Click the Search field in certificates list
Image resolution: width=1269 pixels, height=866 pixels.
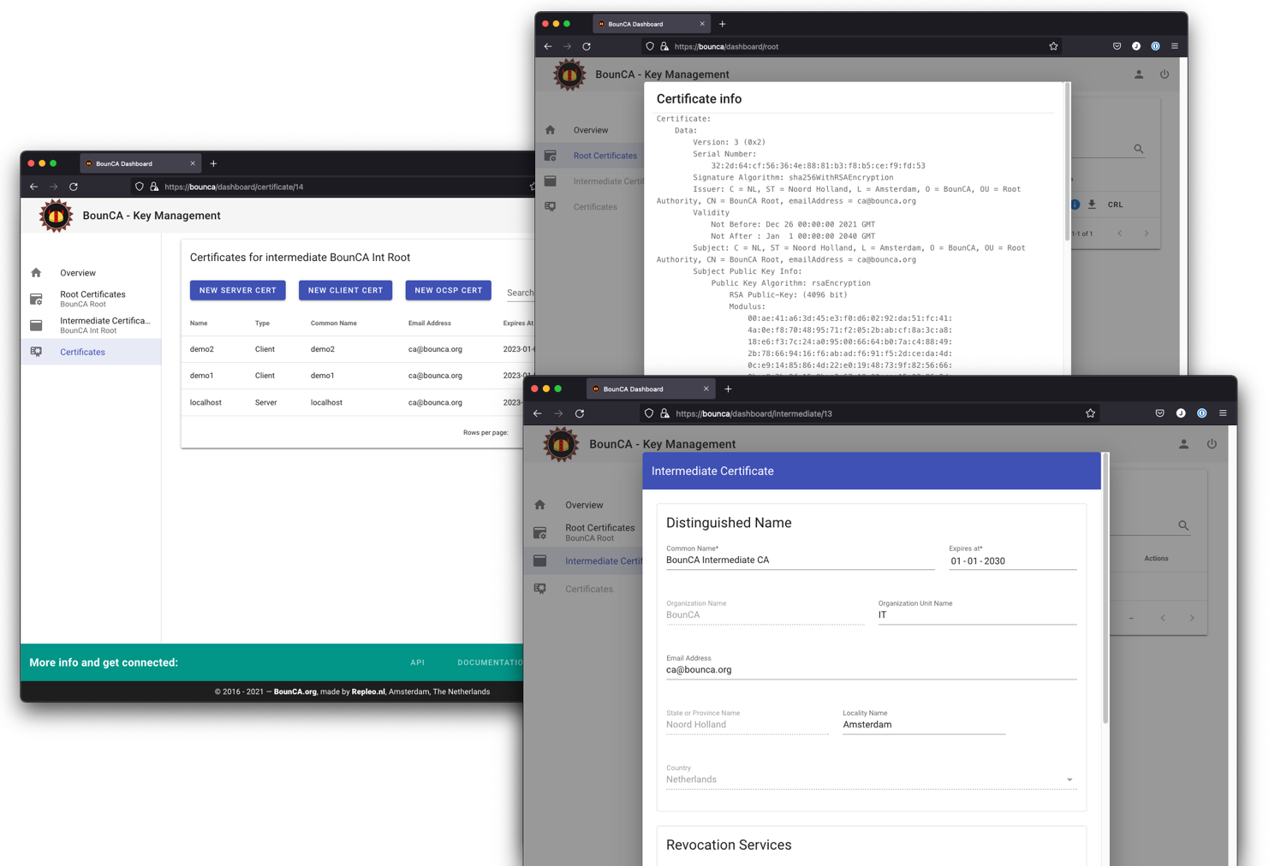520,293
